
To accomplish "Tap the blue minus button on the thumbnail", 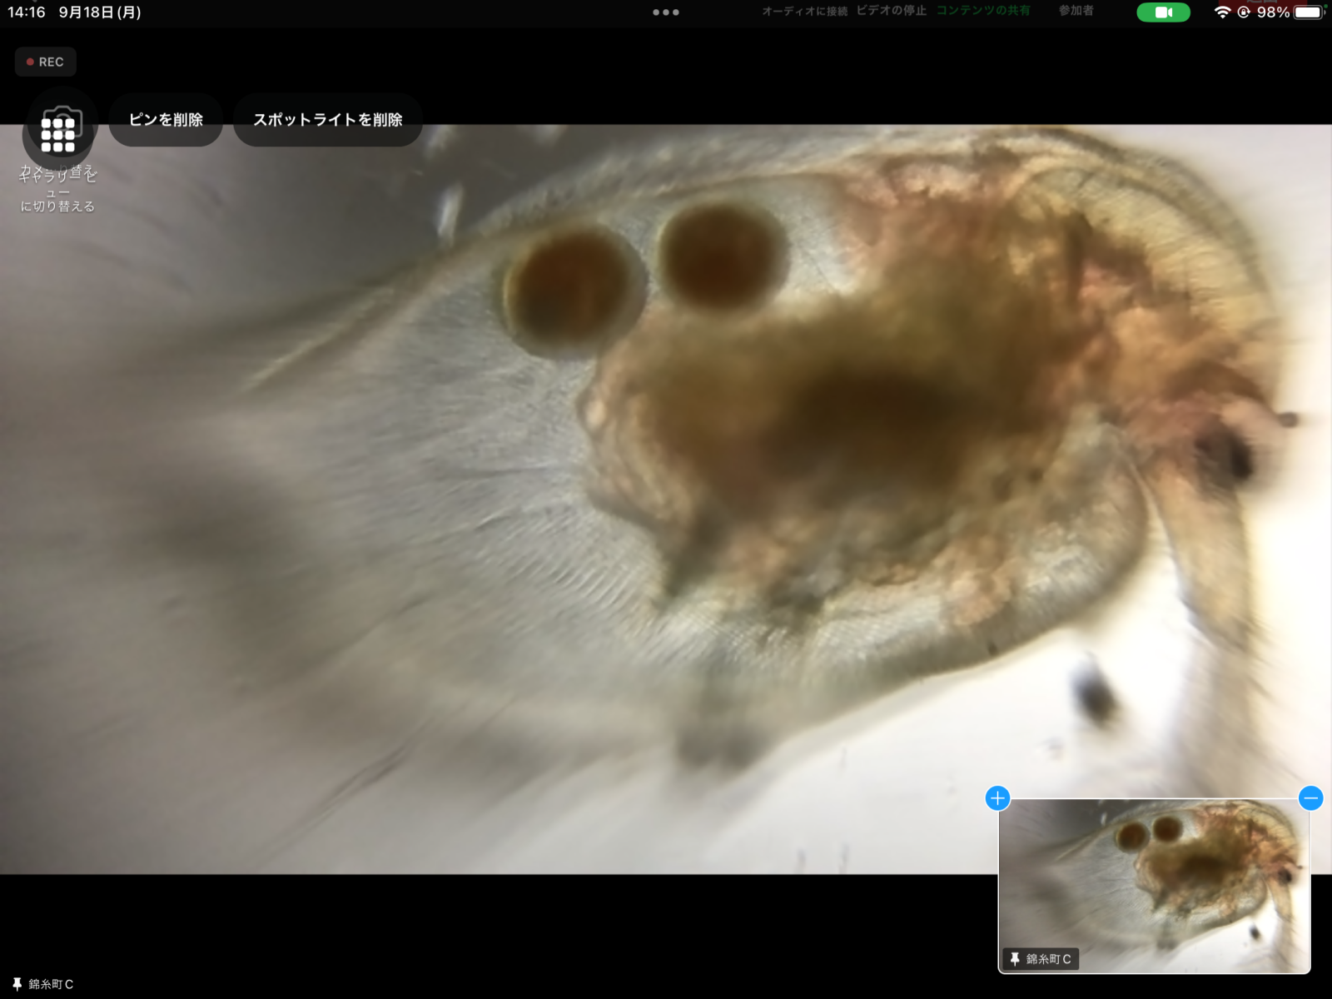I will pyautogui.click(x=1310, y=798).
